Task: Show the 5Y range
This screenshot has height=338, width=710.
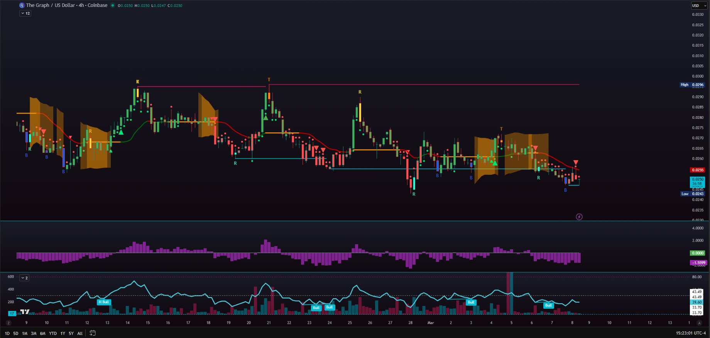Action: pyautogui.click(x=71, y=333)
